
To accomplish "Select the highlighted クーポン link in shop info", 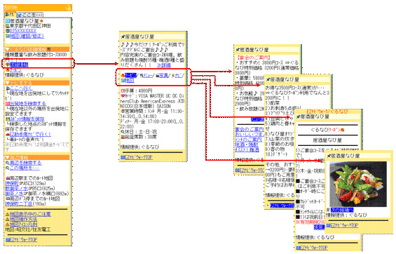I will [x=130, y=75].
